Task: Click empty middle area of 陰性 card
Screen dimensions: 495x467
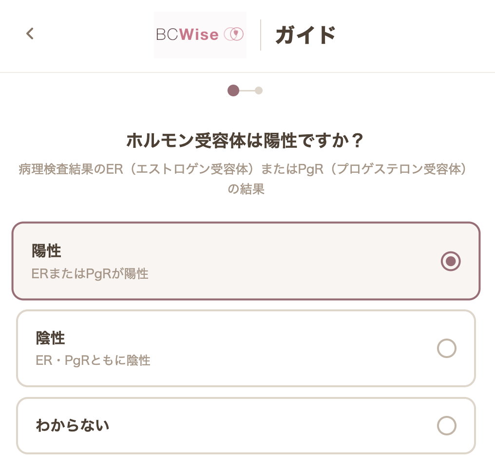Action: [x=273, y=348]
